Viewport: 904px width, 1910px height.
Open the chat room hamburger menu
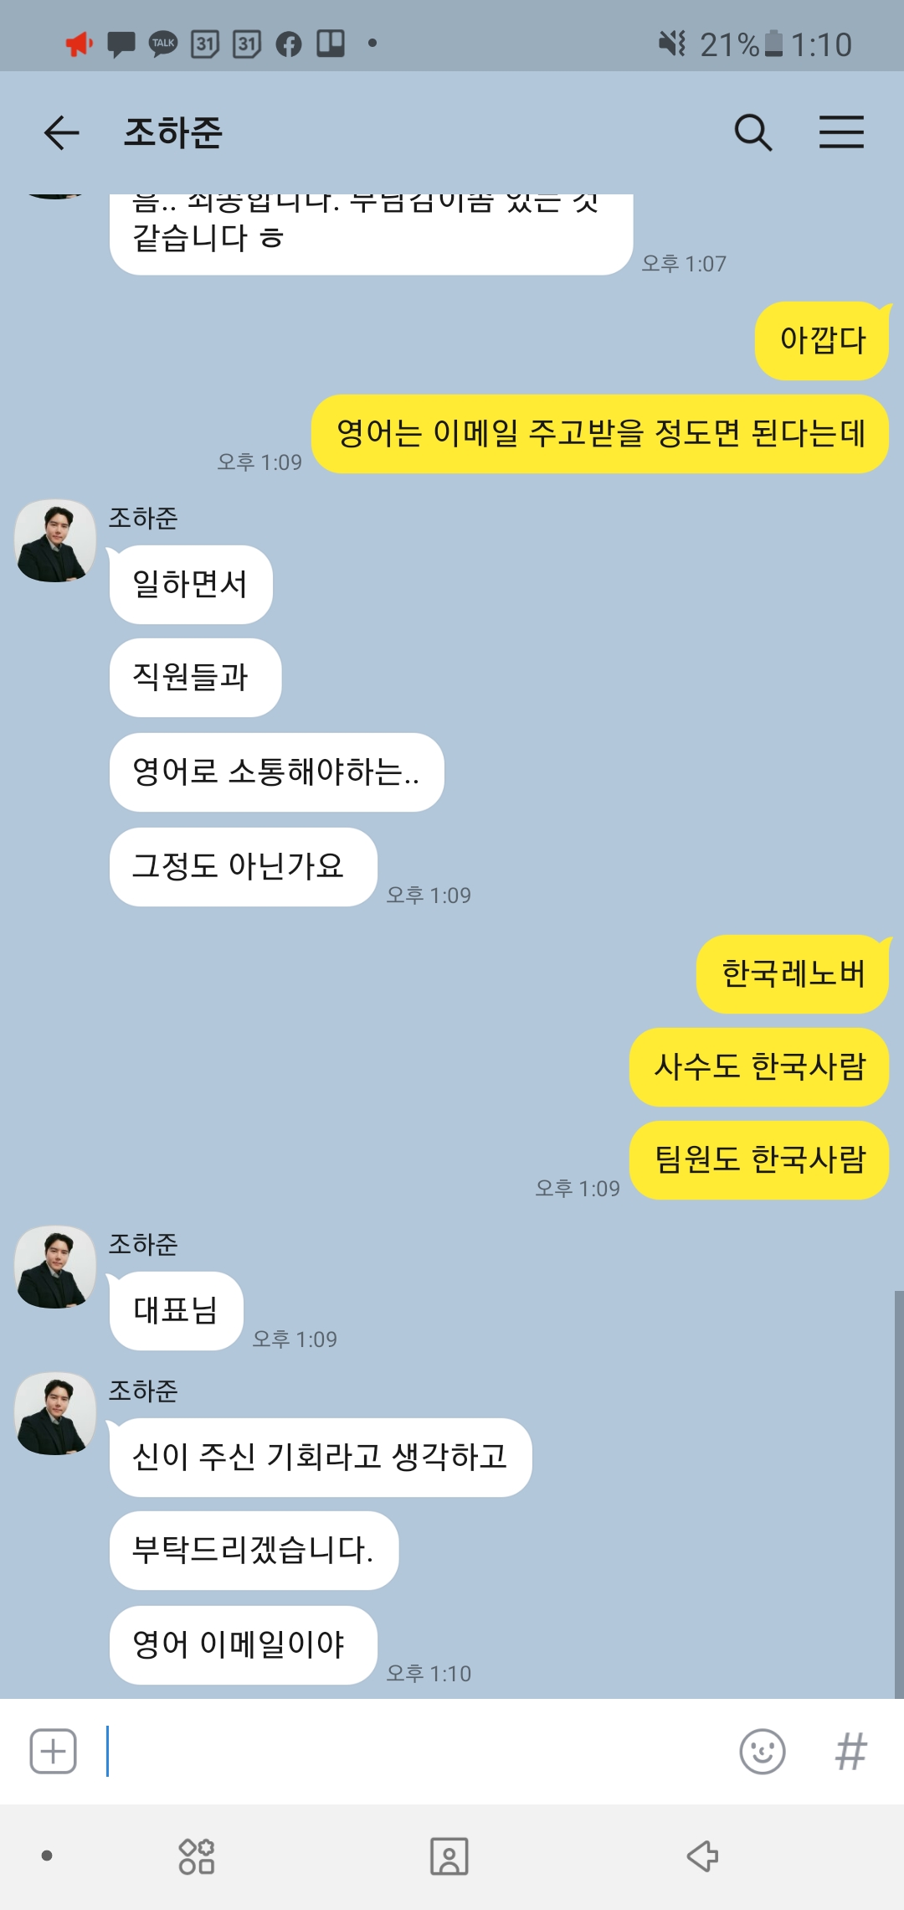(841, 132)
